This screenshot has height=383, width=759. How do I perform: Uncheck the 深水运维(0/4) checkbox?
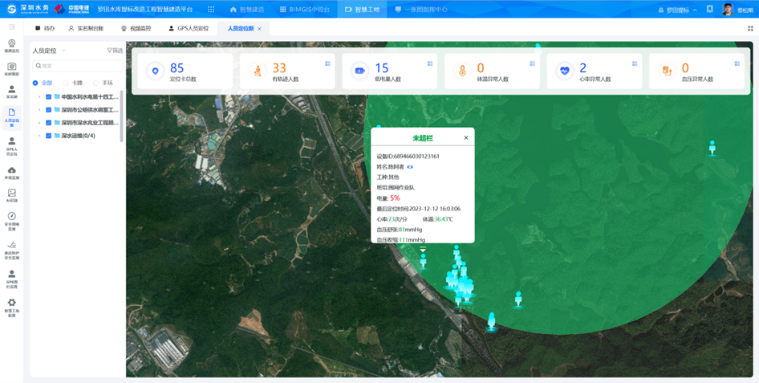(48, 136)
